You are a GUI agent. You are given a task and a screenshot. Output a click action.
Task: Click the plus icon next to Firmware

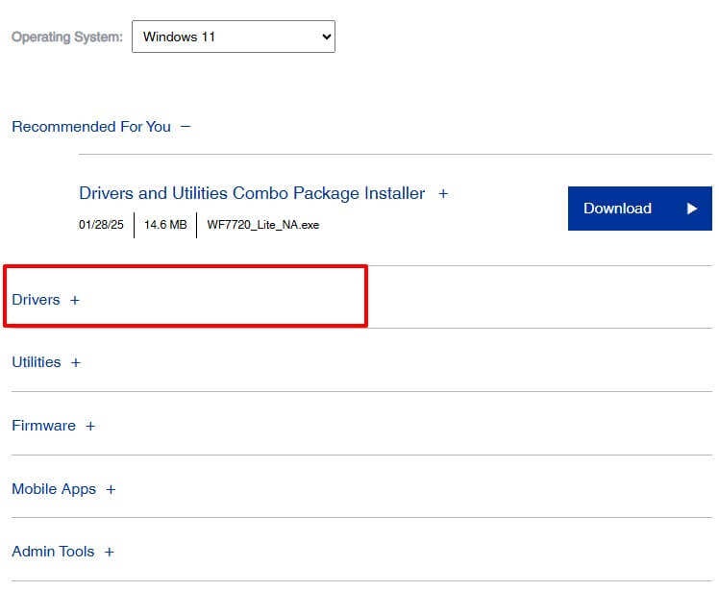(x=90, y=426)
